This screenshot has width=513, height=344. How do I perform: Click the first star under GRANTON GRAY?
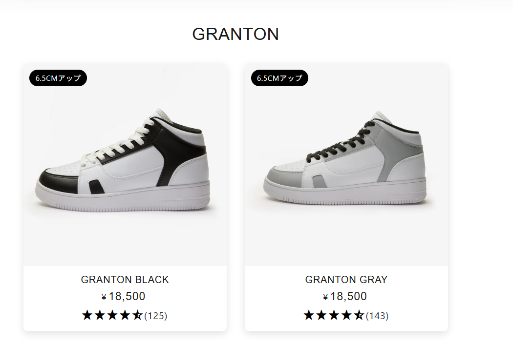tap(309, 315)
